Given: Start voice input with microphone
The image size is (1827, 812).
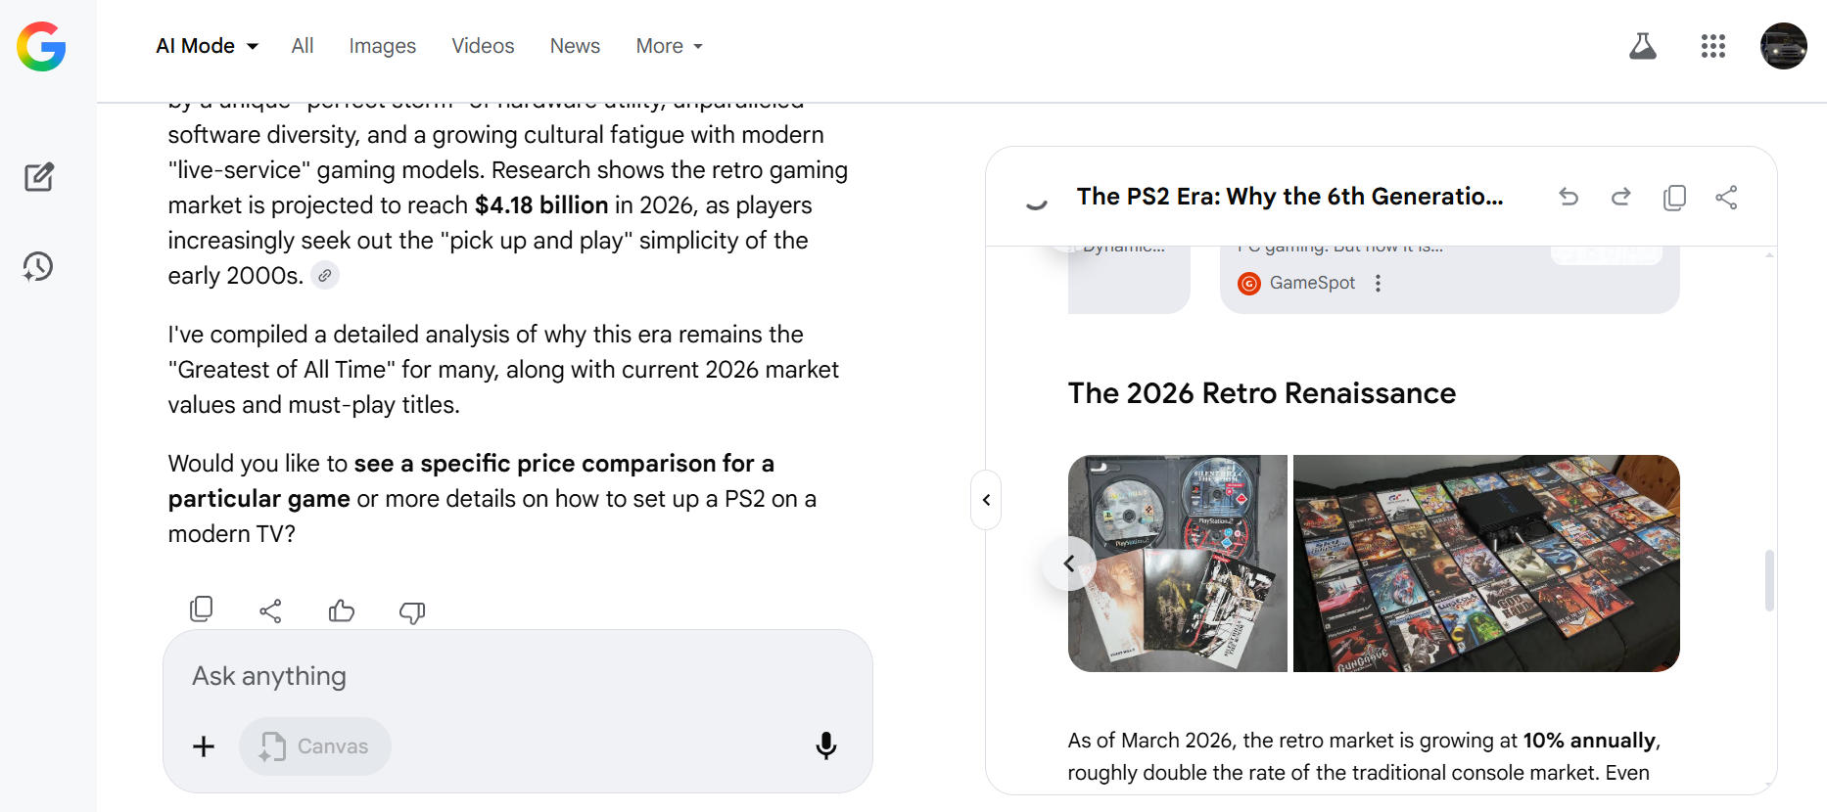Looking at the screenshot, I should (x=825, y=745).
